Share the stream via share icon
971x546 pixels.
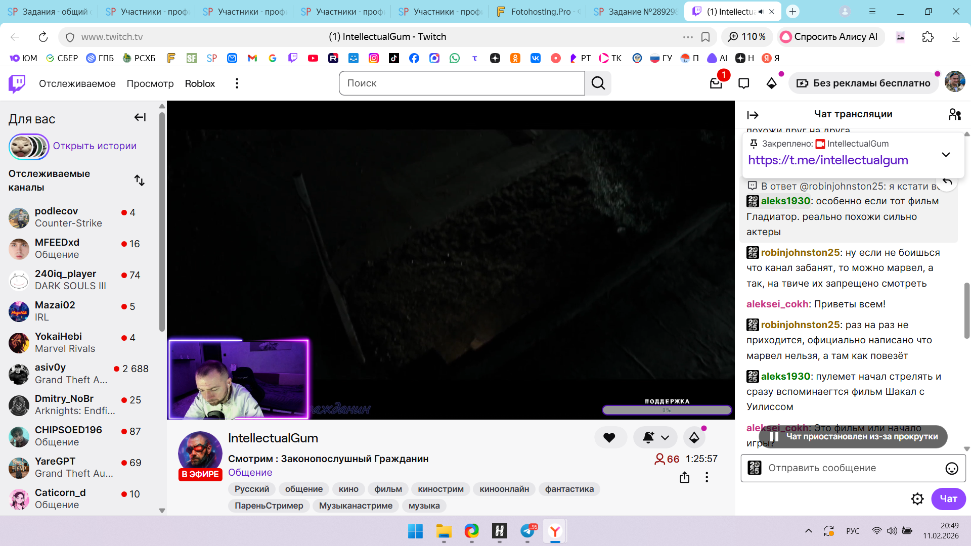coord(684,477)
